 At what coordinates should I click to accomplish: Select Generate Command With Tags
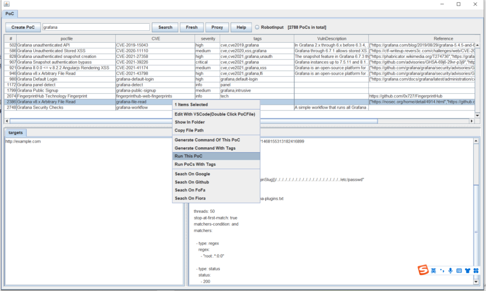(216, 148)
